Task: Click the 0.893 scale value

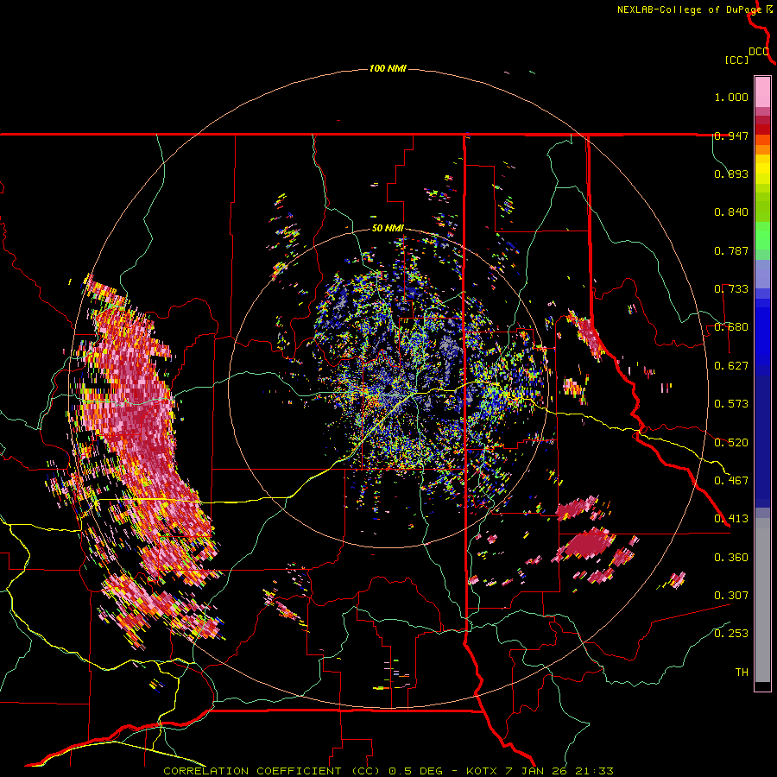Action: (731, 174)
